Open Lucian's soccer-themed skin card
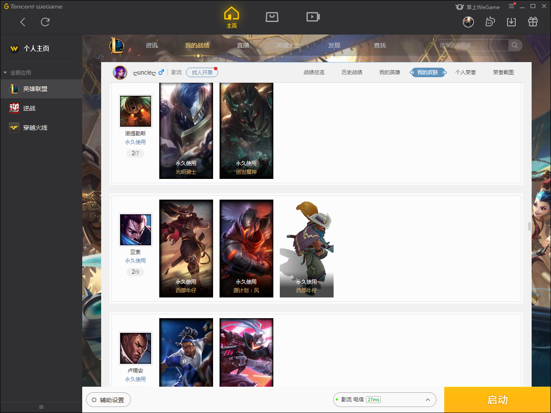Screen dimensions: 551x413 coord(186,352)
